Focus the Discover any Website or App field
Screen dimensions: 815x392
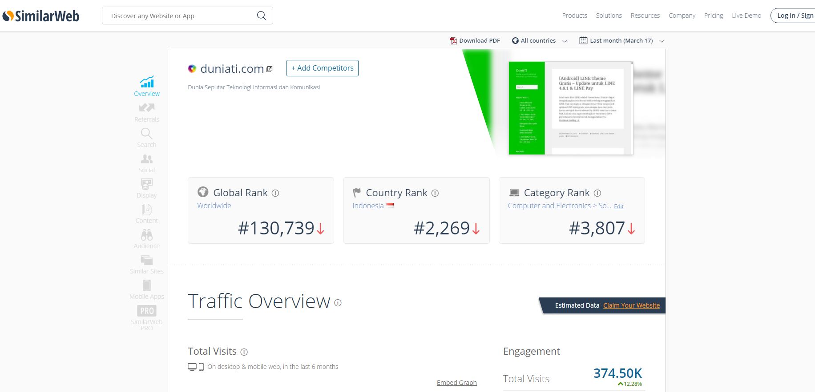point(187,16)
